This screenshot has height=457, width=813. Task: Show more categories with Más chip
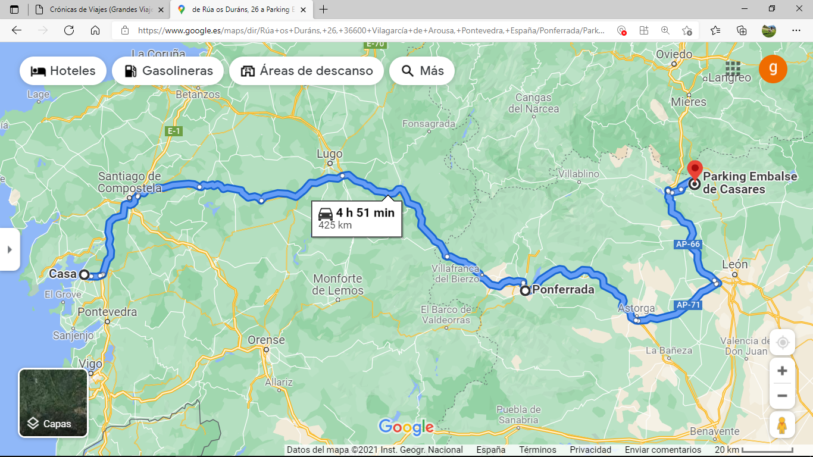(422, 71)
